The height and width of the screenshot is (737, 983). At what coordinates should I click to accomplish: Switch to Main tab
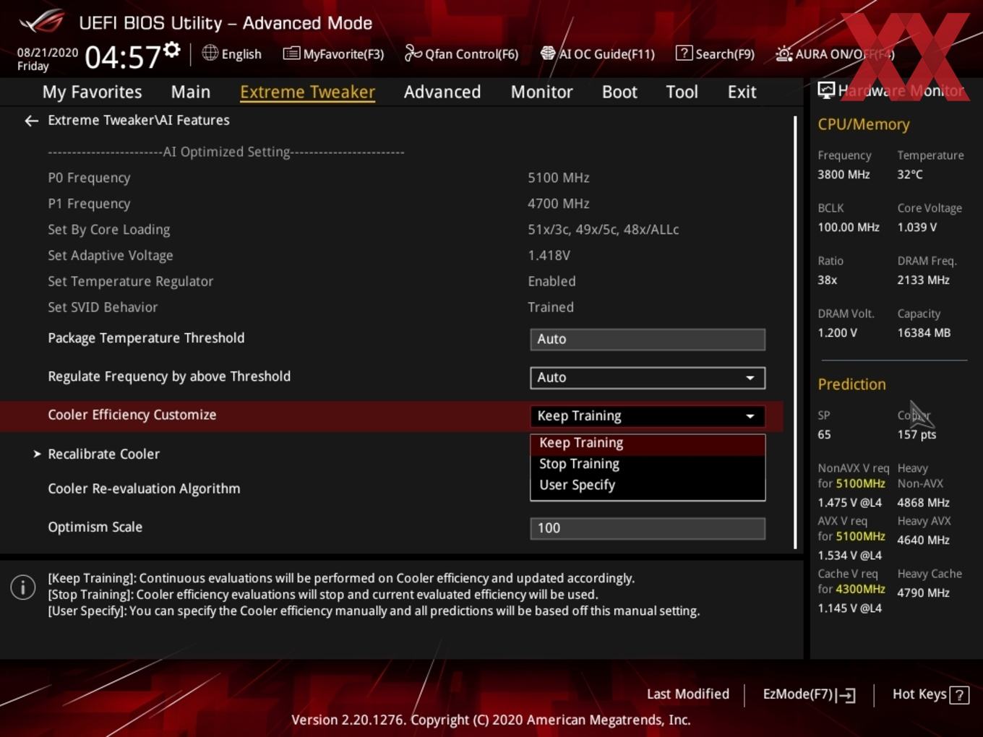click(x=191, y=92)
